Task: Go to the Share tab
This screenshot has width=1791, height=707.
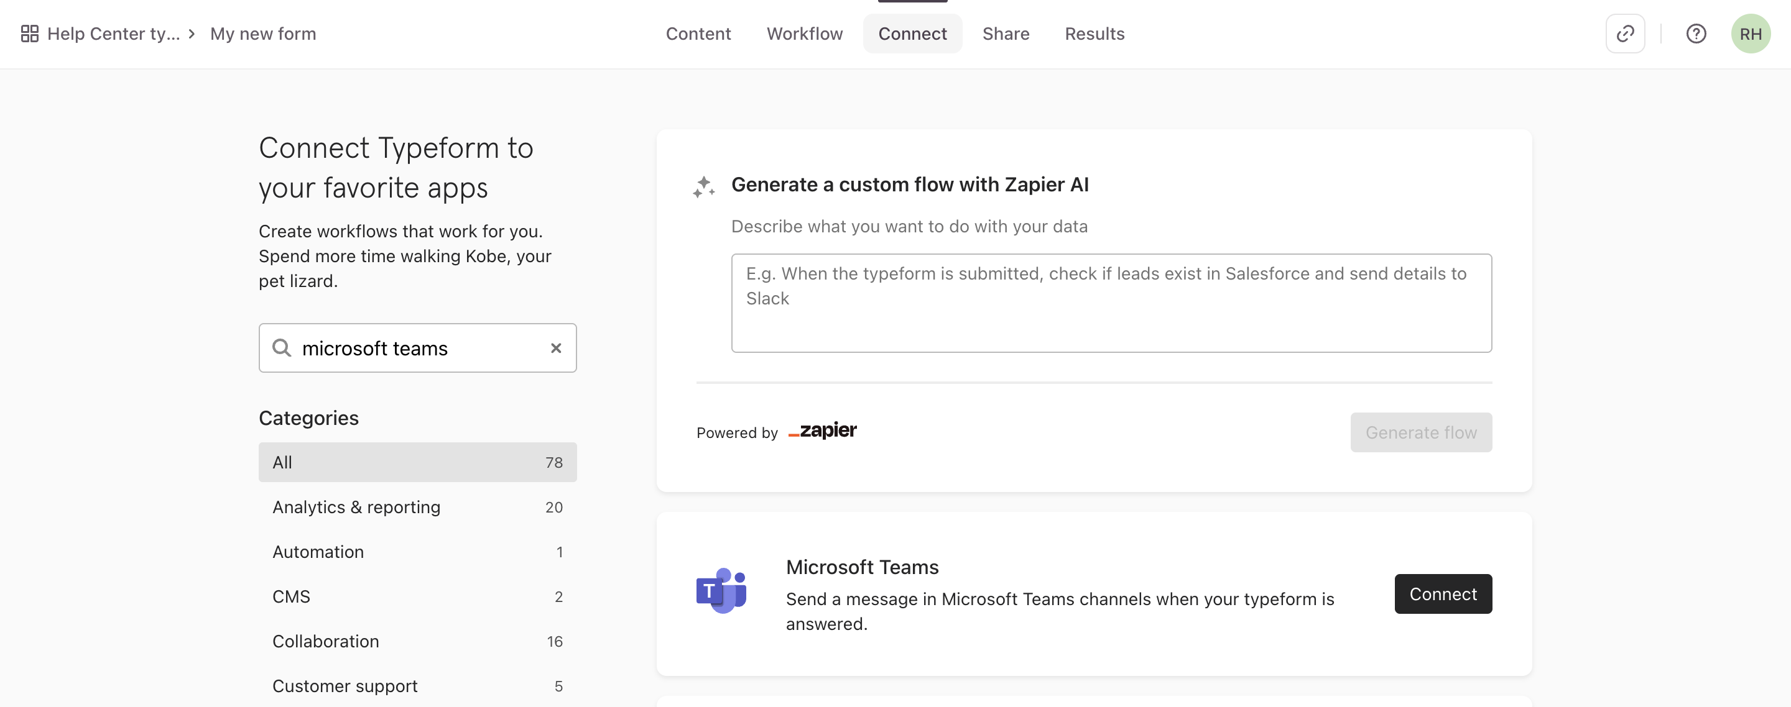Action: coord(1006,34)
